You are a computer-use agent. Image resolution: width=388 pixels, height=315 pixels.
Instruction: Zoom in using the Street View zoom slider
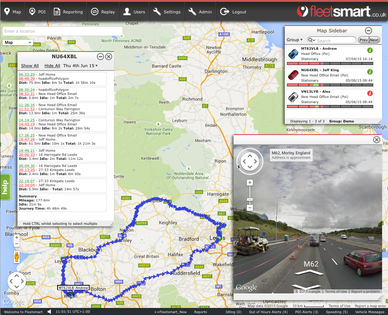(x=250, y=182)
